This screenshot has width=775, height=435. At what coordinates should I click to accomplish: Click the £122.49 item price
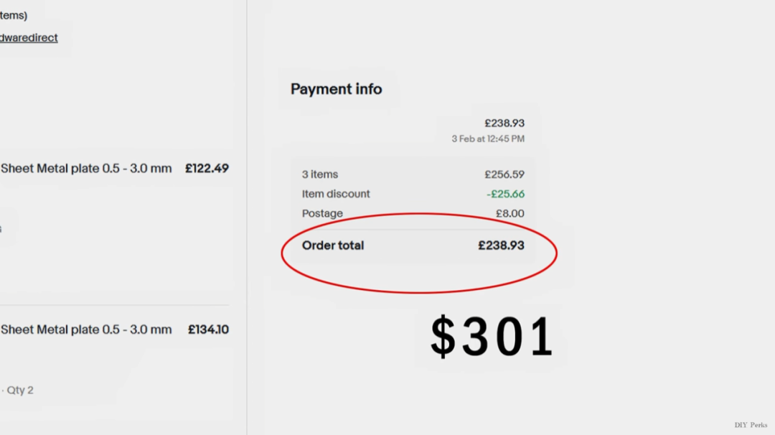tap(207, 169)
